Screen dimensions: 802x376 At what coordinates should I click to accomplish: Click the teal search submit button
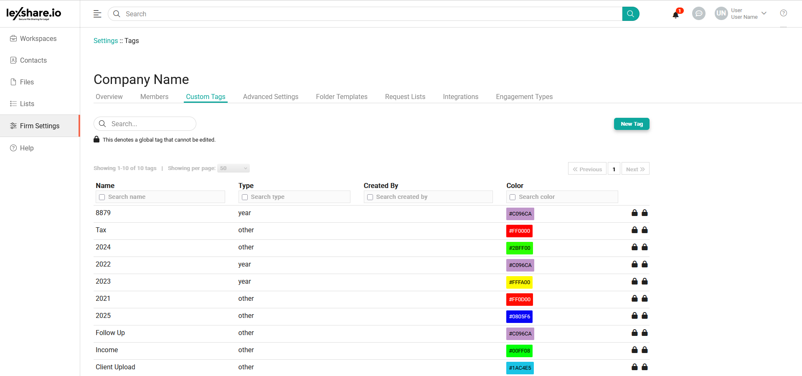(630, 14)
